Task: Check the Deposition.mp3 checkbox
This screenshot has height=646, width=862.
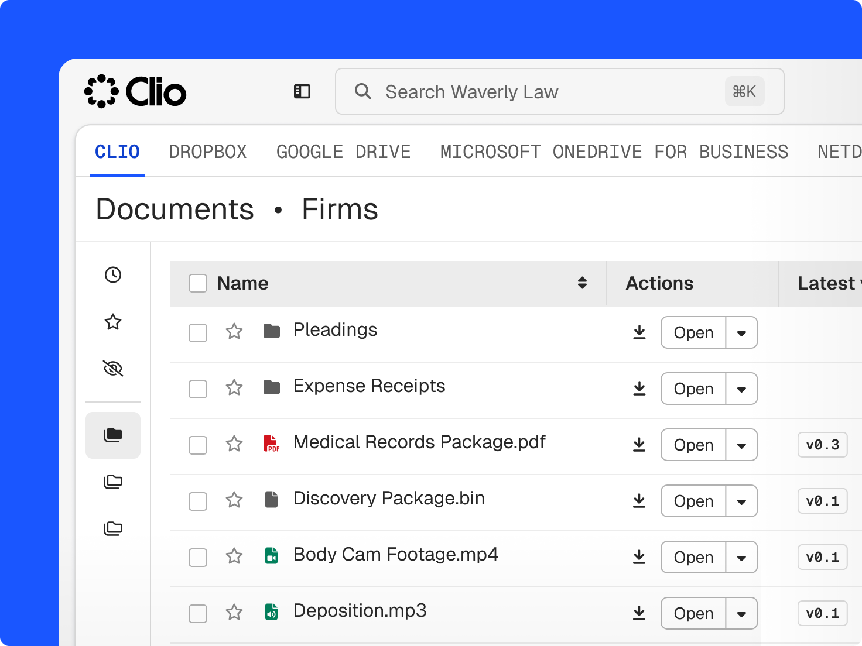Action: [198, 614]
